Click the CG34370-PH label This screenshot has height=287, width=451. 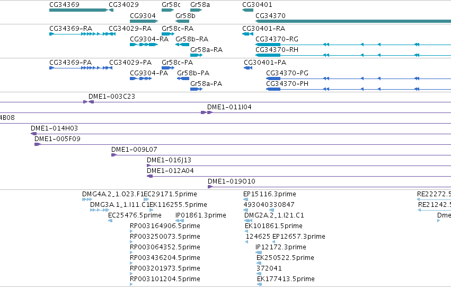pos(287,84)
